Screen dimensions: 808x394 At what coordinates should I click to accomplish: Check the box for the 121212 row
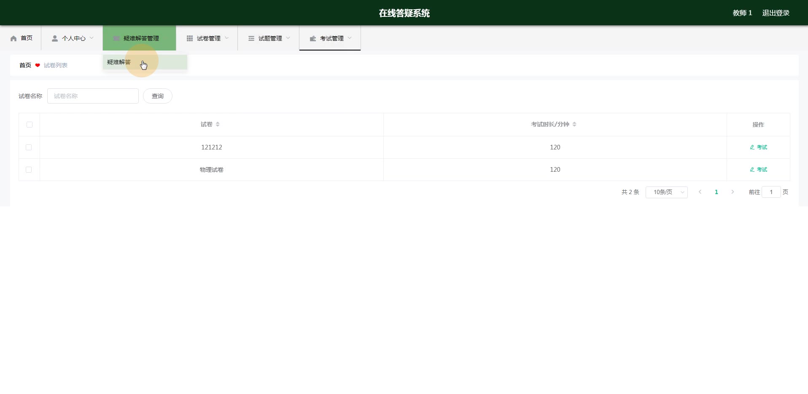(29, 147)
